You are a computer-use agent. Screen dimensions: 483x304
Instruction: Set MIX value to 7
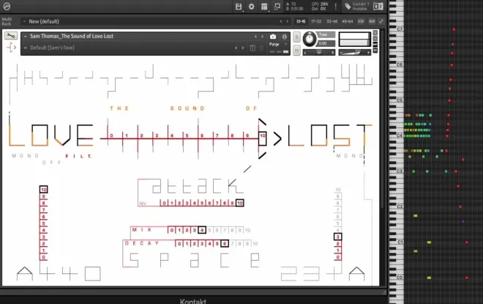coord(225,230)
